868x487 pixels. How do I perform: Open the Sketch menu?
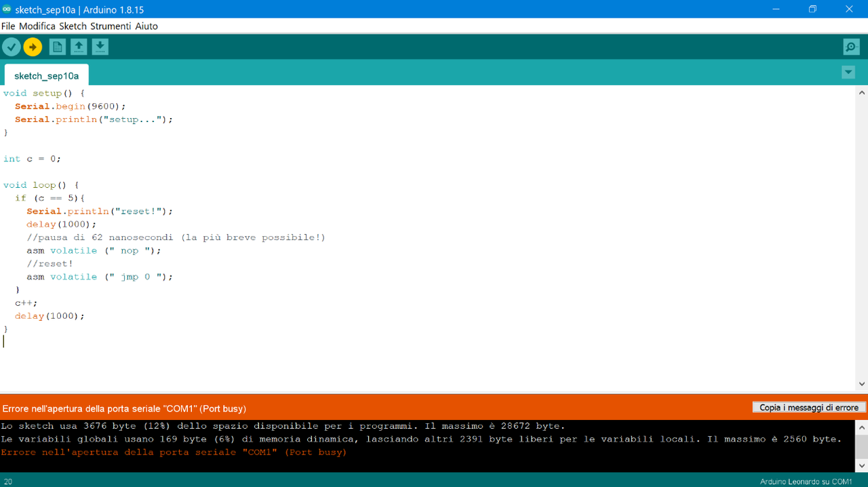73,26
